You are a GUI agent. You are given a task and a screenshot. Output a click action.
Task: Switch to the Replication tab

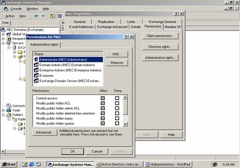(106, 22)
